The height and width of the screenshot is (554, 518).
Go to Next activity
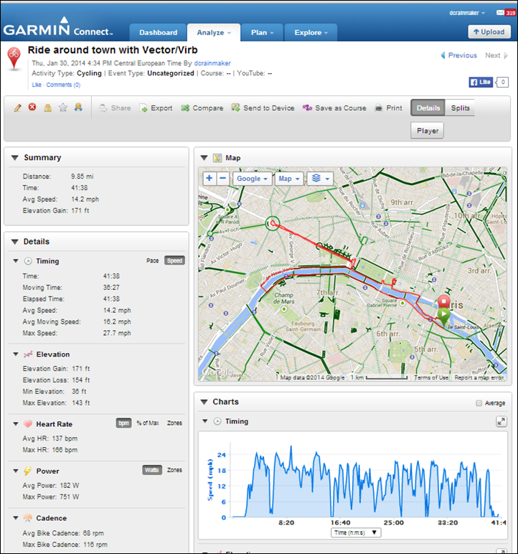[496, 55]
